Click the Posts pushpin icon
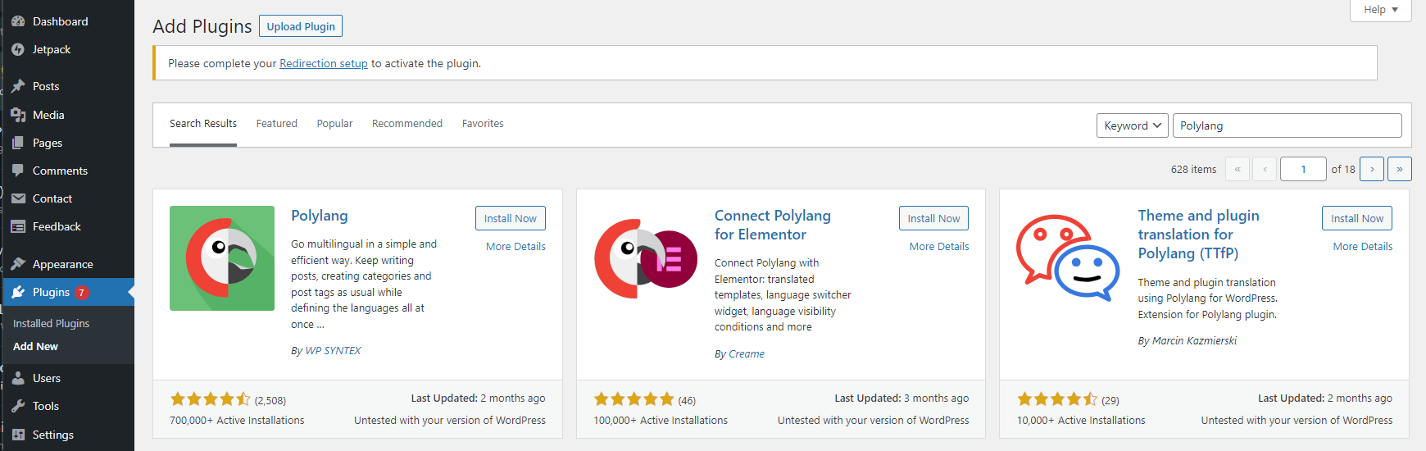The image size is (1426, 451). (x=18, y=86)
